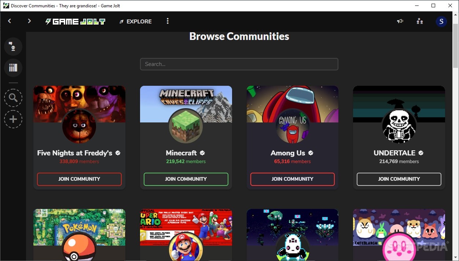Click Freddy's round community avatar
The height and width of the screenshot is (261, 459).
tap(79, 126)
